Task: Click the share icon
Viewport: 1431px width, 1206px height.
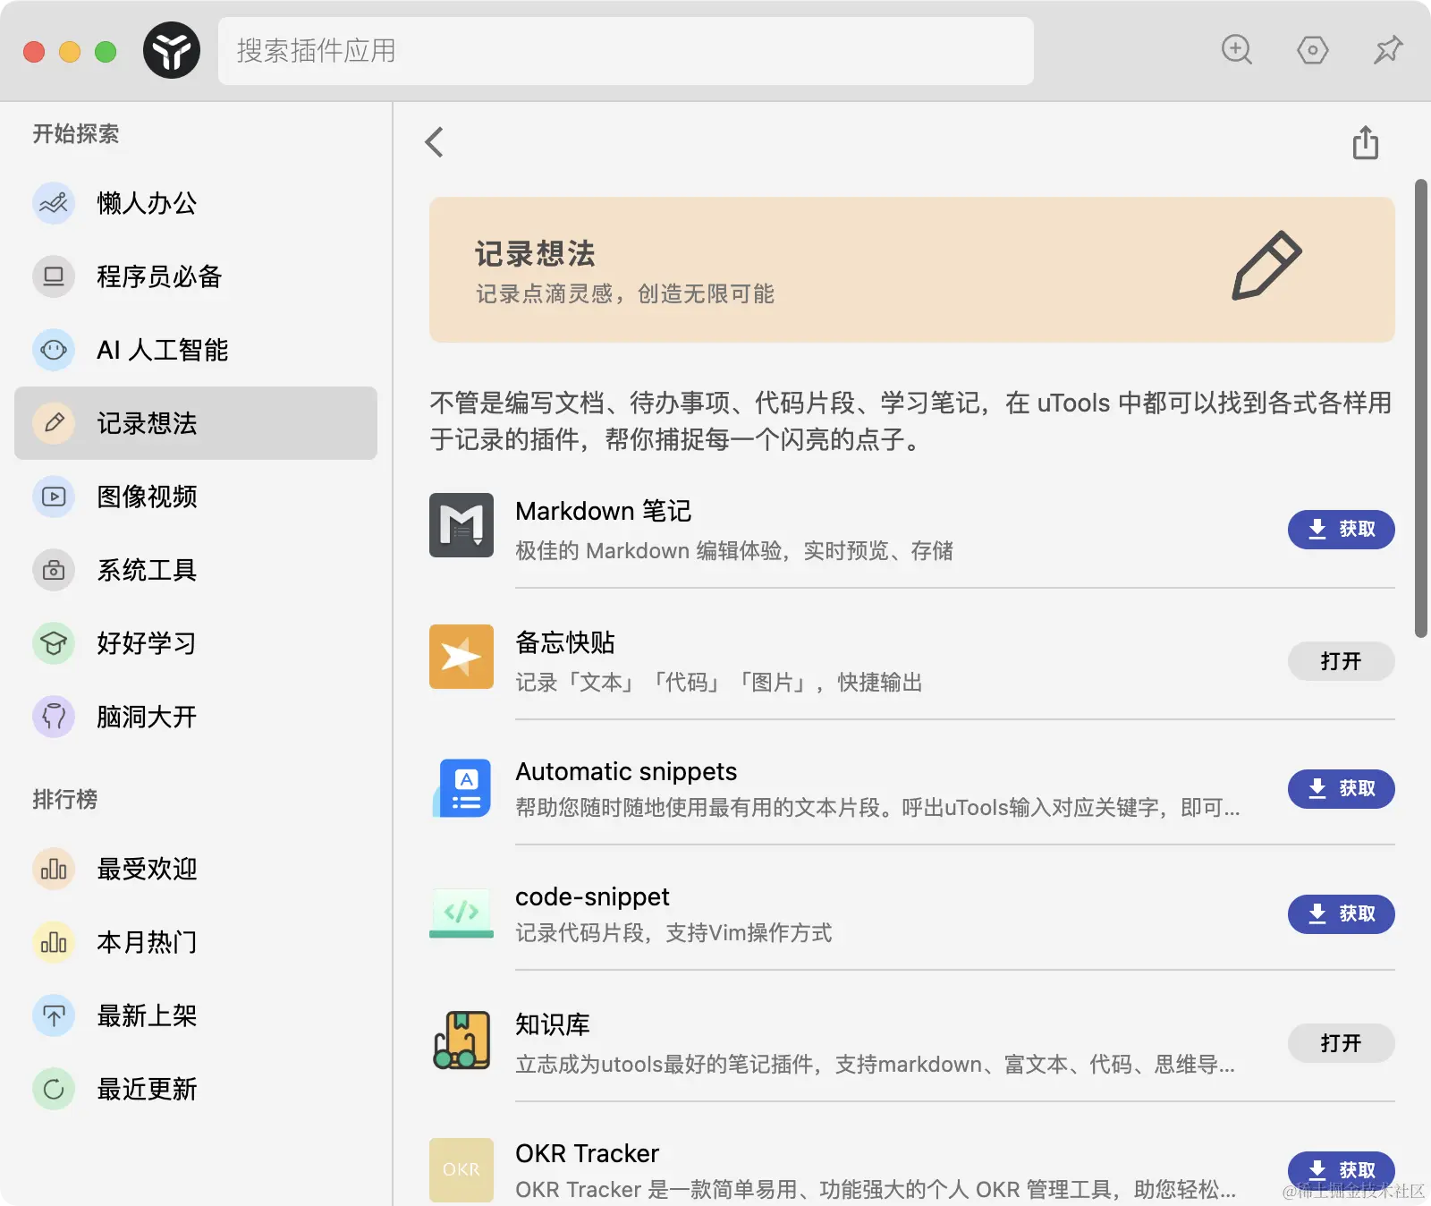Action: pyautogui.click(x=1366, y=142)
